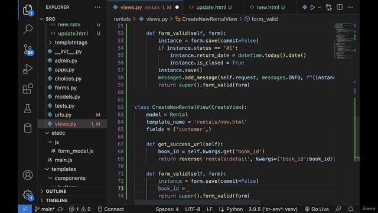The width and height of the screenshot is (378, 213).
Task: Click Connect in the status bar
Action: click(110, 209)
